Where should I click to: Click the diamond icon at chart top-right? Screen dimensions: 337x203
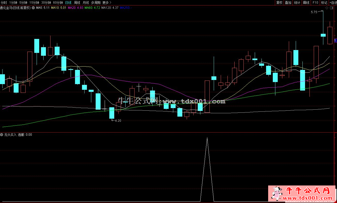(327, 8)
